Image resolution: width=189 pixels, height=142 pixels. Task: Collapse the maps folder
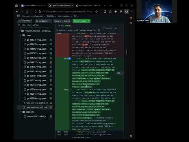coord(20,35)
